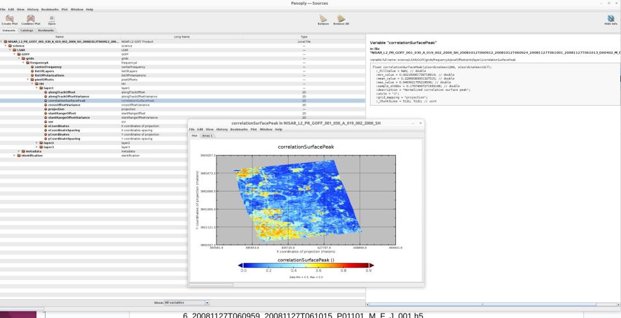
Task: Select the Datasets tab
Action: pyautogui.click(x=8, y=31)
